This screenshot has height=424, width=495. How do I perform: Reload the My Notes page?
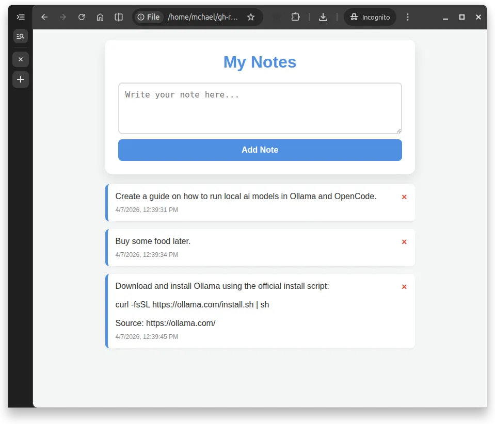[82, 17]
